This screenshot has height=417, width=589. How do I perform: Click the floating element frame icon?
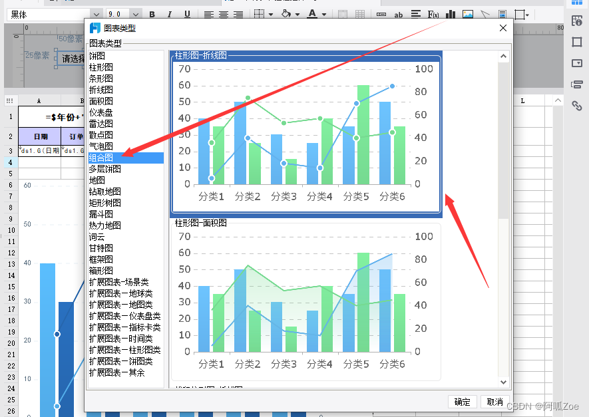click(520, 14)
